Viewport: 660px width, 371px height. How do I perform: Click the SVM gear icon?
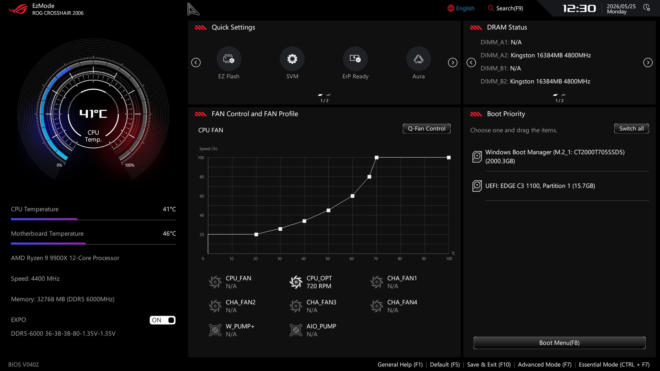point(292,59)
